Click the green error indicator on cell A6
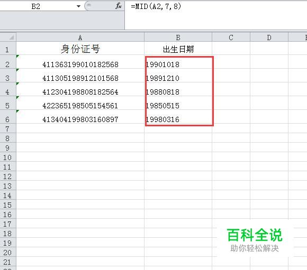The image size is (307, 270). [17, 111]
